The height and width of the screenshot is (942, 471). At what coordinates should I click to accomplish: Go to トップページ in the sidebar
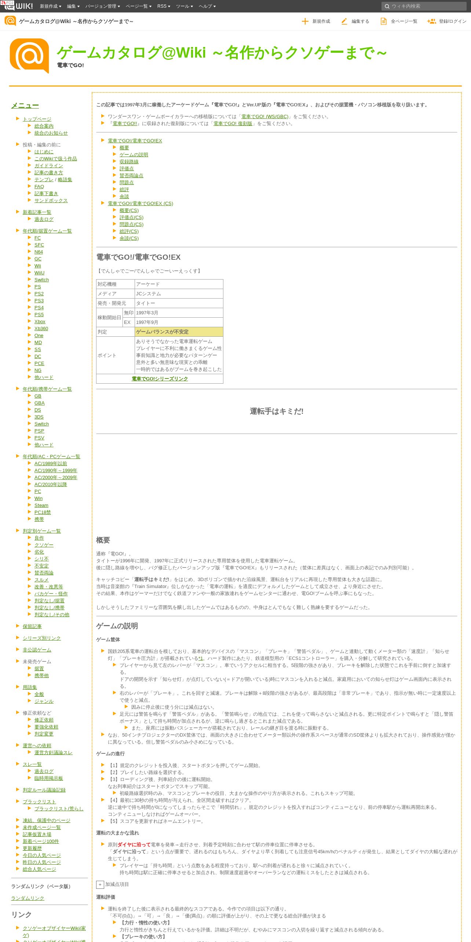tap(37, 119)
